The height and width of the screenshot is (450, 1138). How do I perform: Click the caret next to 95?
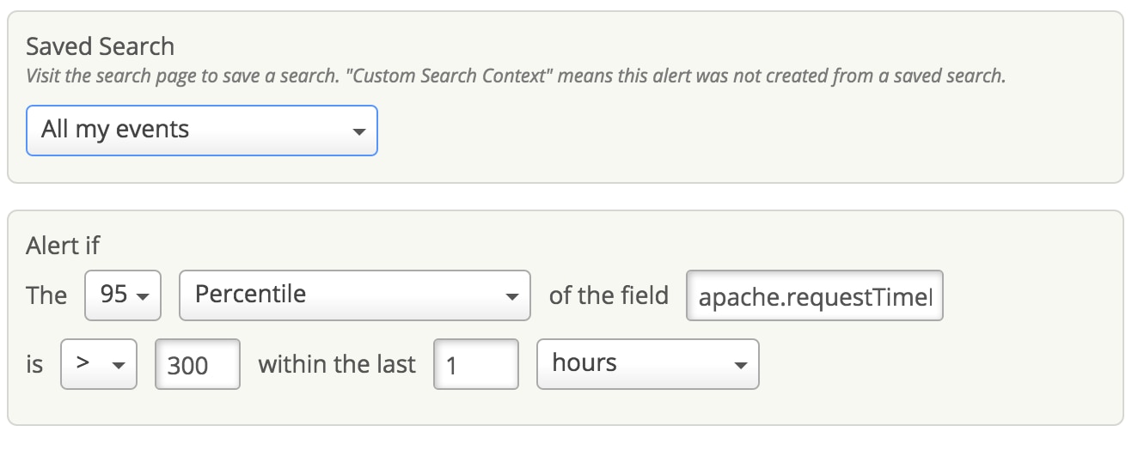click(144, 297)
